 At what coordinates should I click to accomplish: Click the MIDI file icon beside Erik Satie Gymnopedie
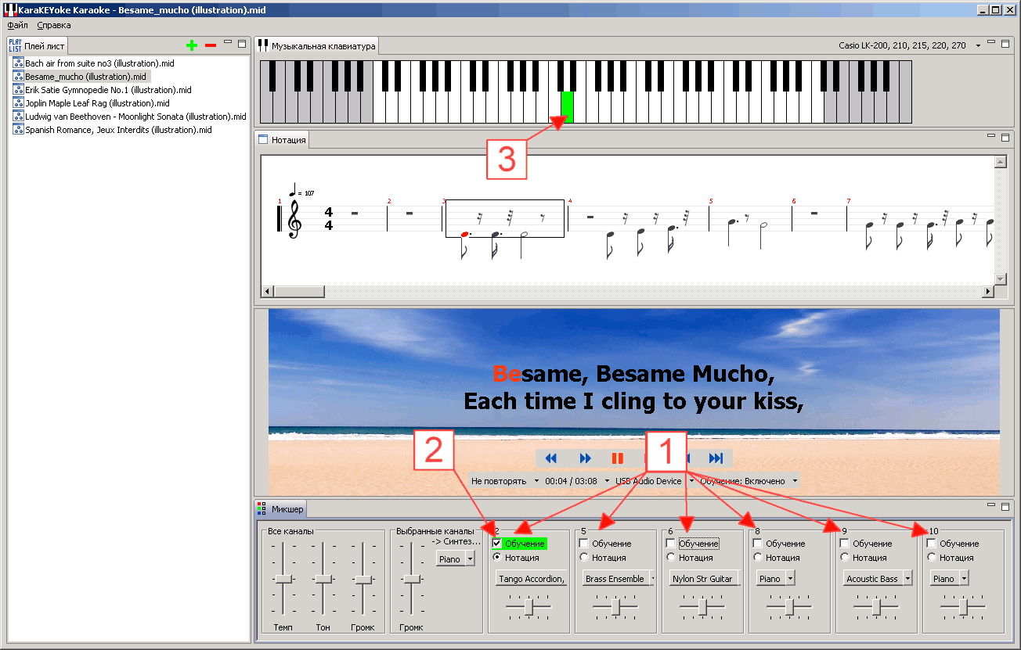coord(19,90)
